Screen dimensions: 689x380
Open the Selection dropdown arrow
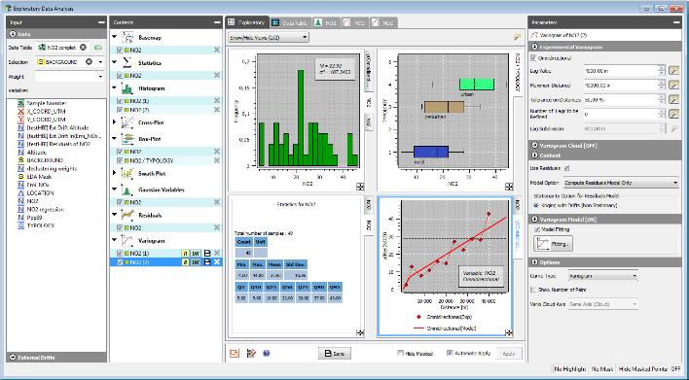[x=100, y=62]
